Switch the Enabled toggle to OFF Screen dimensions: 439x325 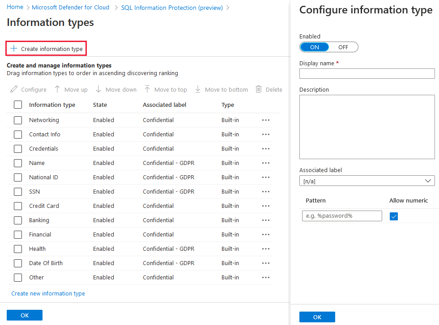coord(343,47)
